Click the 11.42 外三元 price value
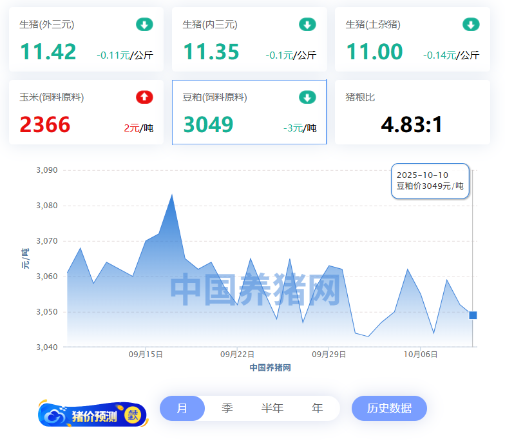Image resolution: width=505 pixels, height=448 pixels. (x=48, y=52)
